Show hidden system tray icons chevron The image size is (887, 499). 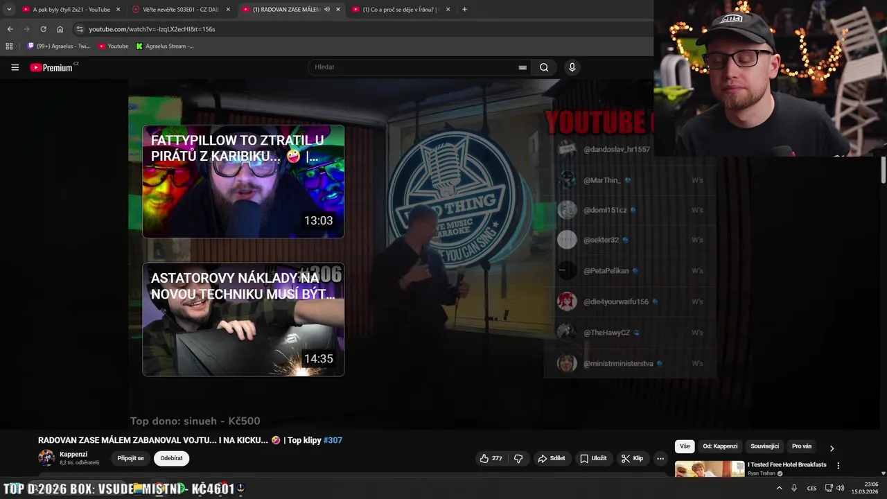tap(779, 488)
